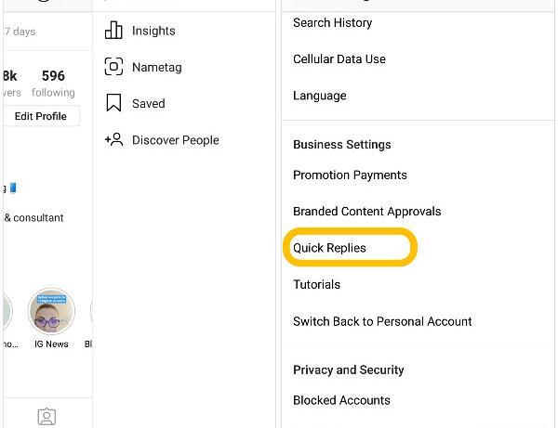Viewport: 558px width, 428px height.
Task: Click the Edit Profile button
Action: 41,116
